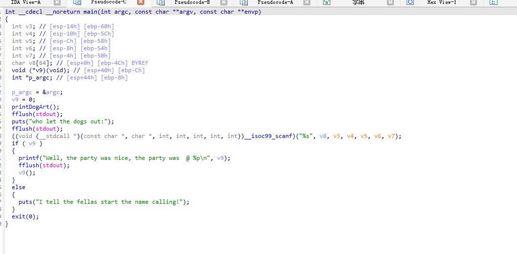Close the 字串 strings tab
This screenshot has width=517, height=254.
pos(390,2)
